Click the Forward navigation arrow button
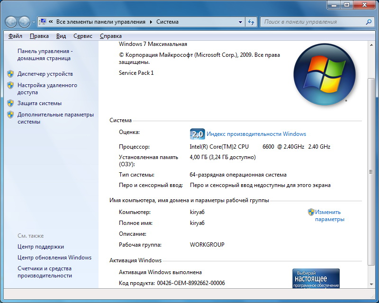This screenshot has width=379, height=303. pos(24,22)
